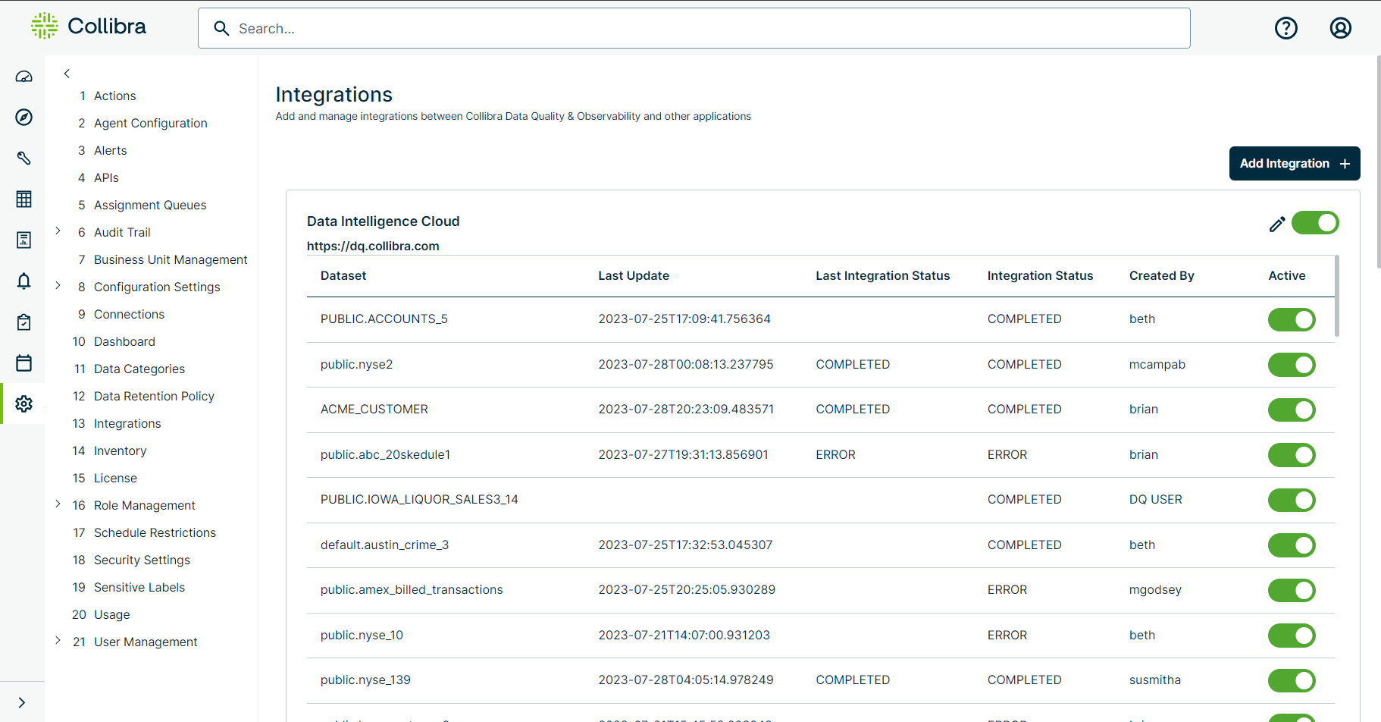Collapse the navigation panel with the top chevron

click(x=67, y=73)
